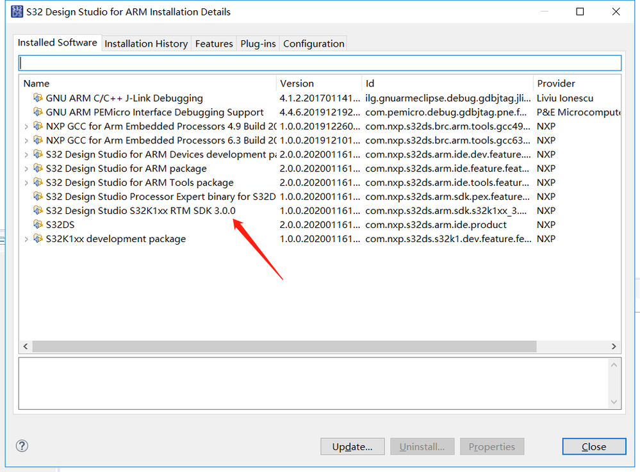Image resolution: width=640 pixels, height=472 pixels.
Task: Sort by the Name column header
Action: 148,83
